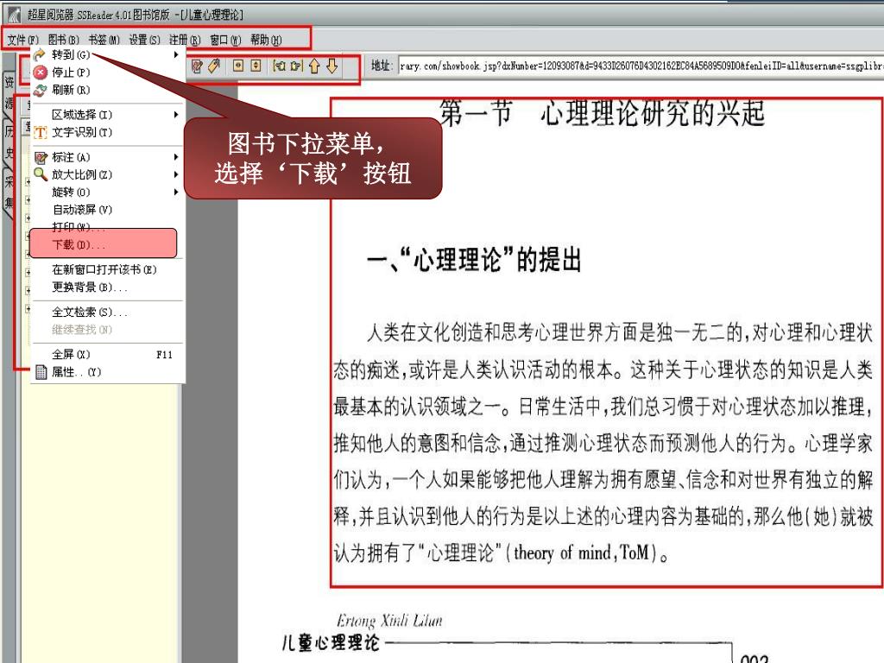Click the back hand-pointer toolbar icon
Screen dimensions: 884x663
279,66
